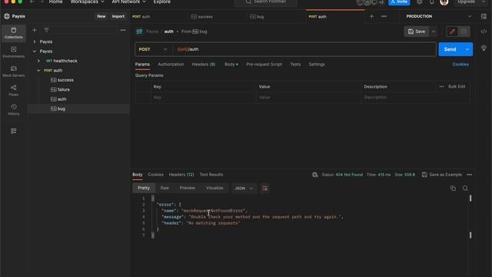Click the blue Send button

pyautogui.click(x=450, y=49)
